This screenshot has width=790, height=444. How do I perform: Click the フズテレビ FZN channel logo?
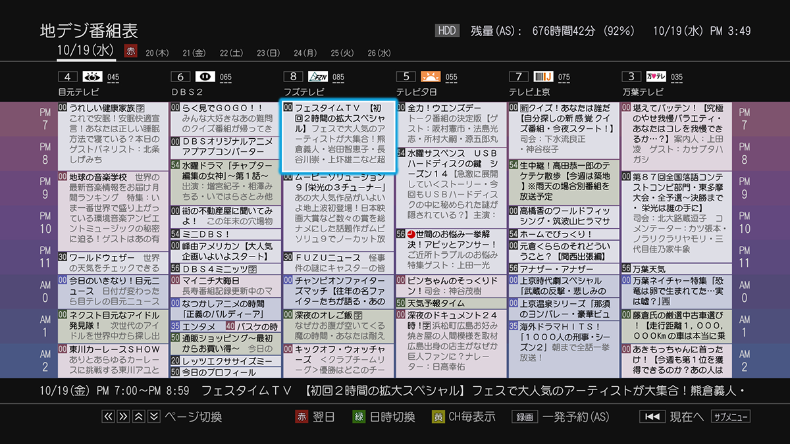[319, 76]
